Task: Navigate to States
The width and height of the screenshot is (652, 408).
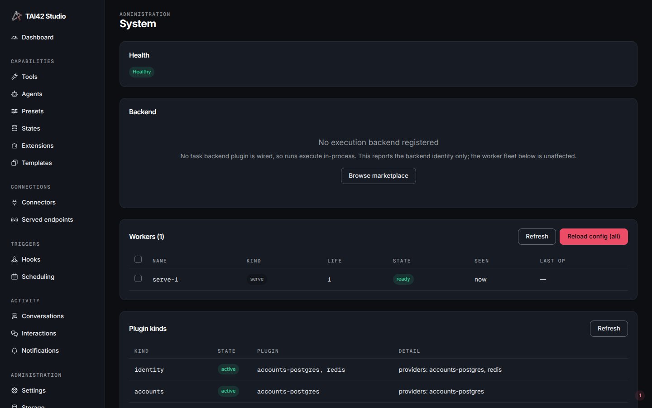Action: coord(52,129)
